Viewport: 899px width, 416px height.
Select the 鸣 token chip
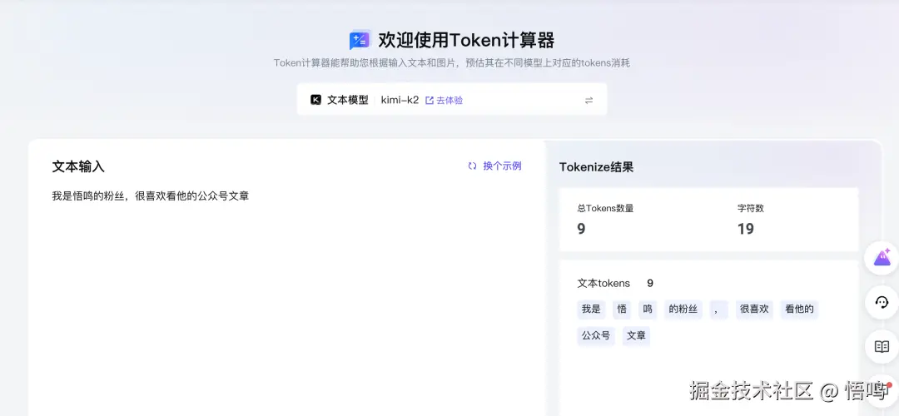(648, 310)
